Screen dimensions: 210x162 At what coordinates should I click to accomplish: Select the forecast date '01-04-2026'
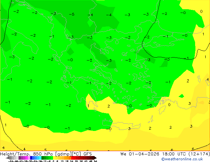tap(144, 154)
